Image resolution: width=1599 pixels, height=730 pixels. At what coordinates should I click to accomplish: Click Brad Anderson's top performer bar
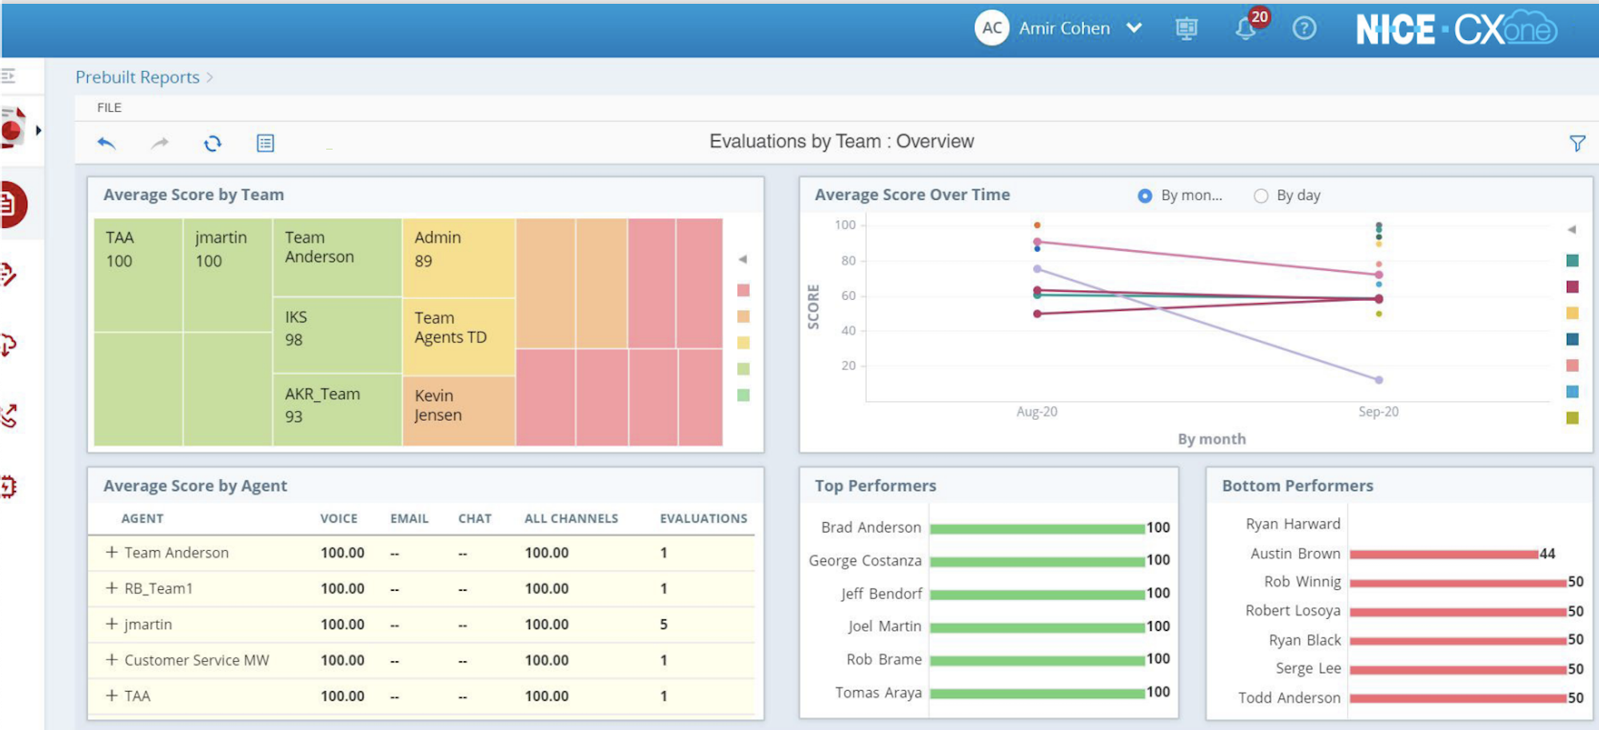pos(1037,529)
